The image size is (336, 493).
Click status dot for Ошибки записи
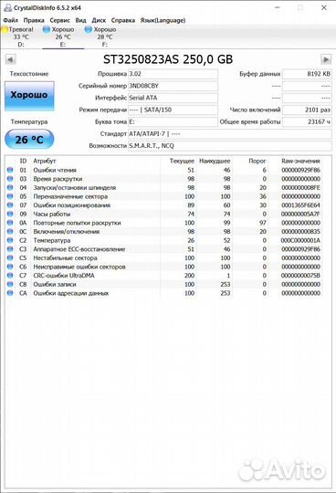[x=10, y=285]
